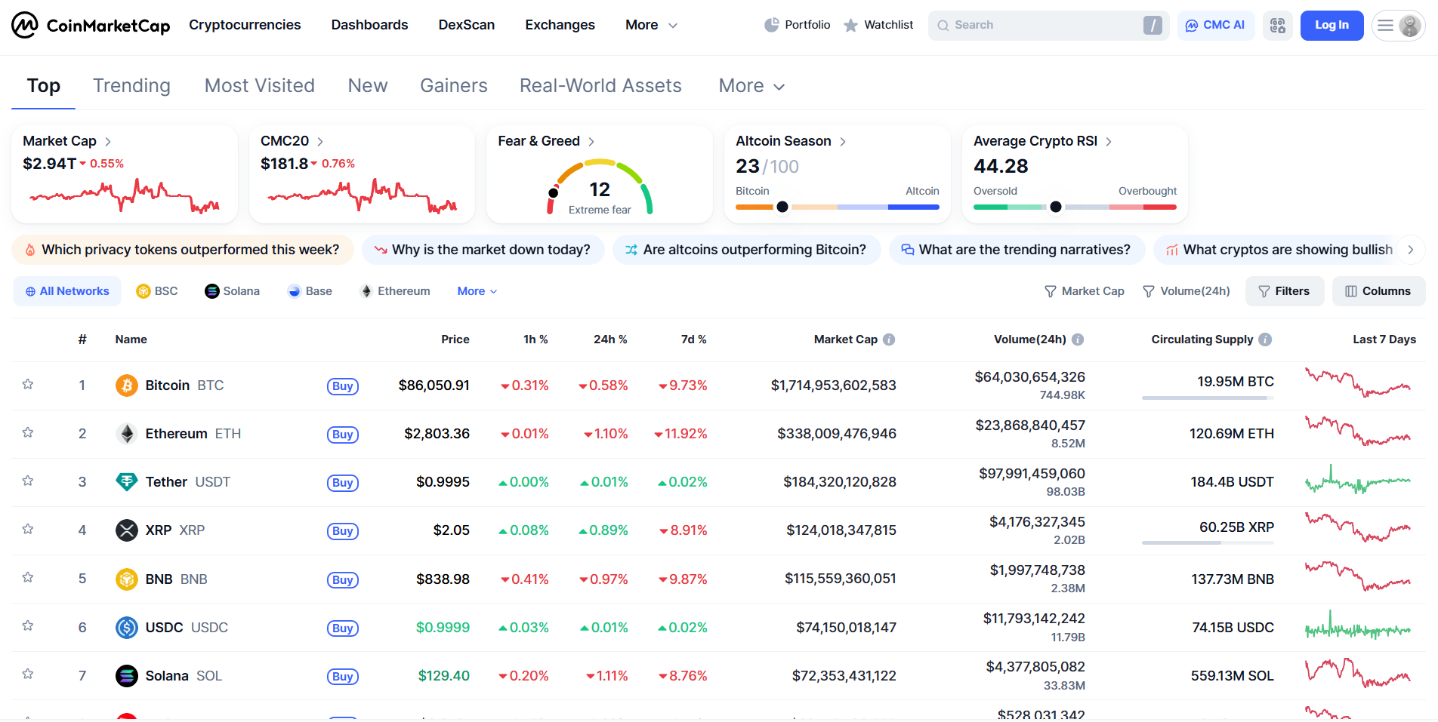Open the Portfolio pie chart icon

(771, 25)
